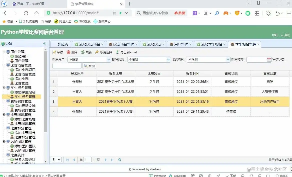Collapse the 赛场安排管理 tree node
This screenshot has width=292, height=177.
[x=4, y=101]
